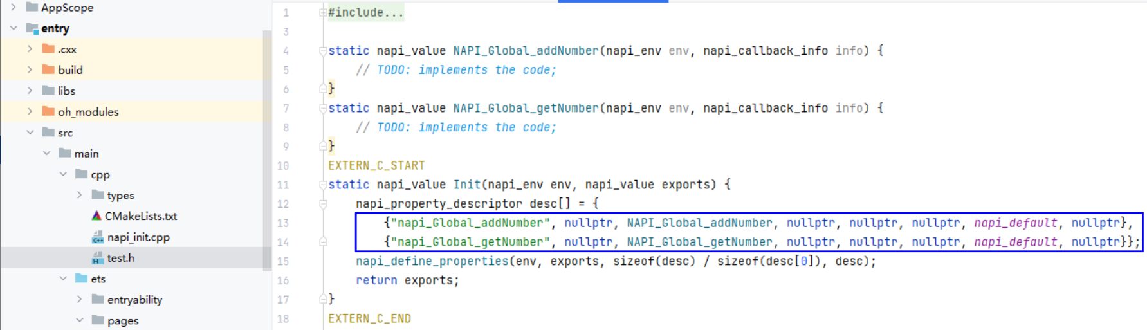Click TODO comment on line 8
Image resolution: width=1147 pixels, height=330 pixels.
click(456, 127)
